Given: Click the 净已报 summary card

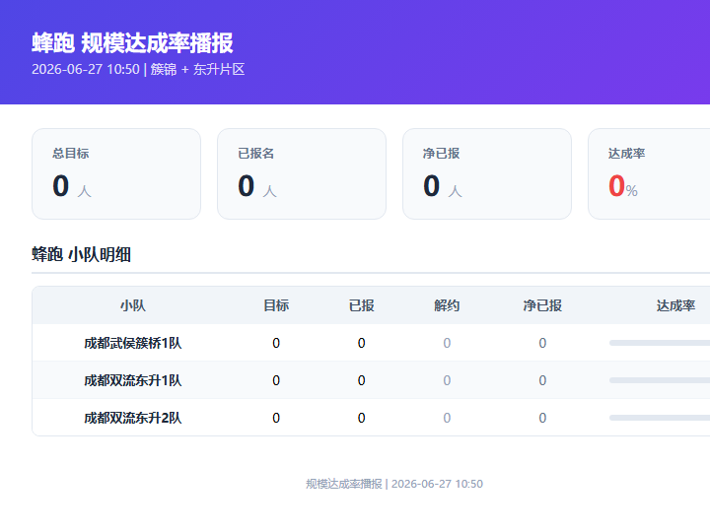Looking at the screenshot, I should (x=487, y=173).
